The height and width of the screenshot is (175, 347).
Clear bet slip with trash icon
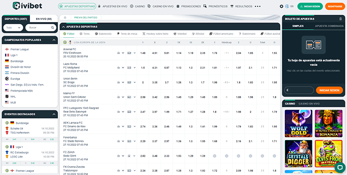(x=340, y=19)
